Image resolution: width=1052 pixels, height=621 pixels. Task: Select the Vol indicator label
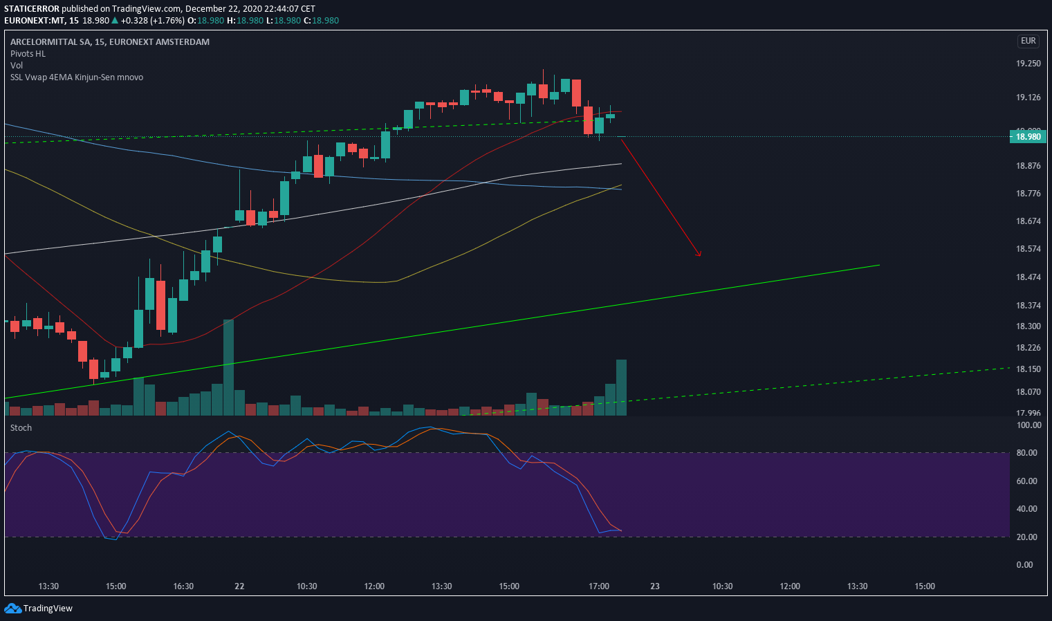(x=17, y=65)
